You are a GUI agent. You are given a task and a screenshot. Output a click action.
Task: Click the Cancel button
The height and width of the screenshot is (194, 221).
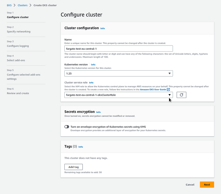tap(190, 185)
